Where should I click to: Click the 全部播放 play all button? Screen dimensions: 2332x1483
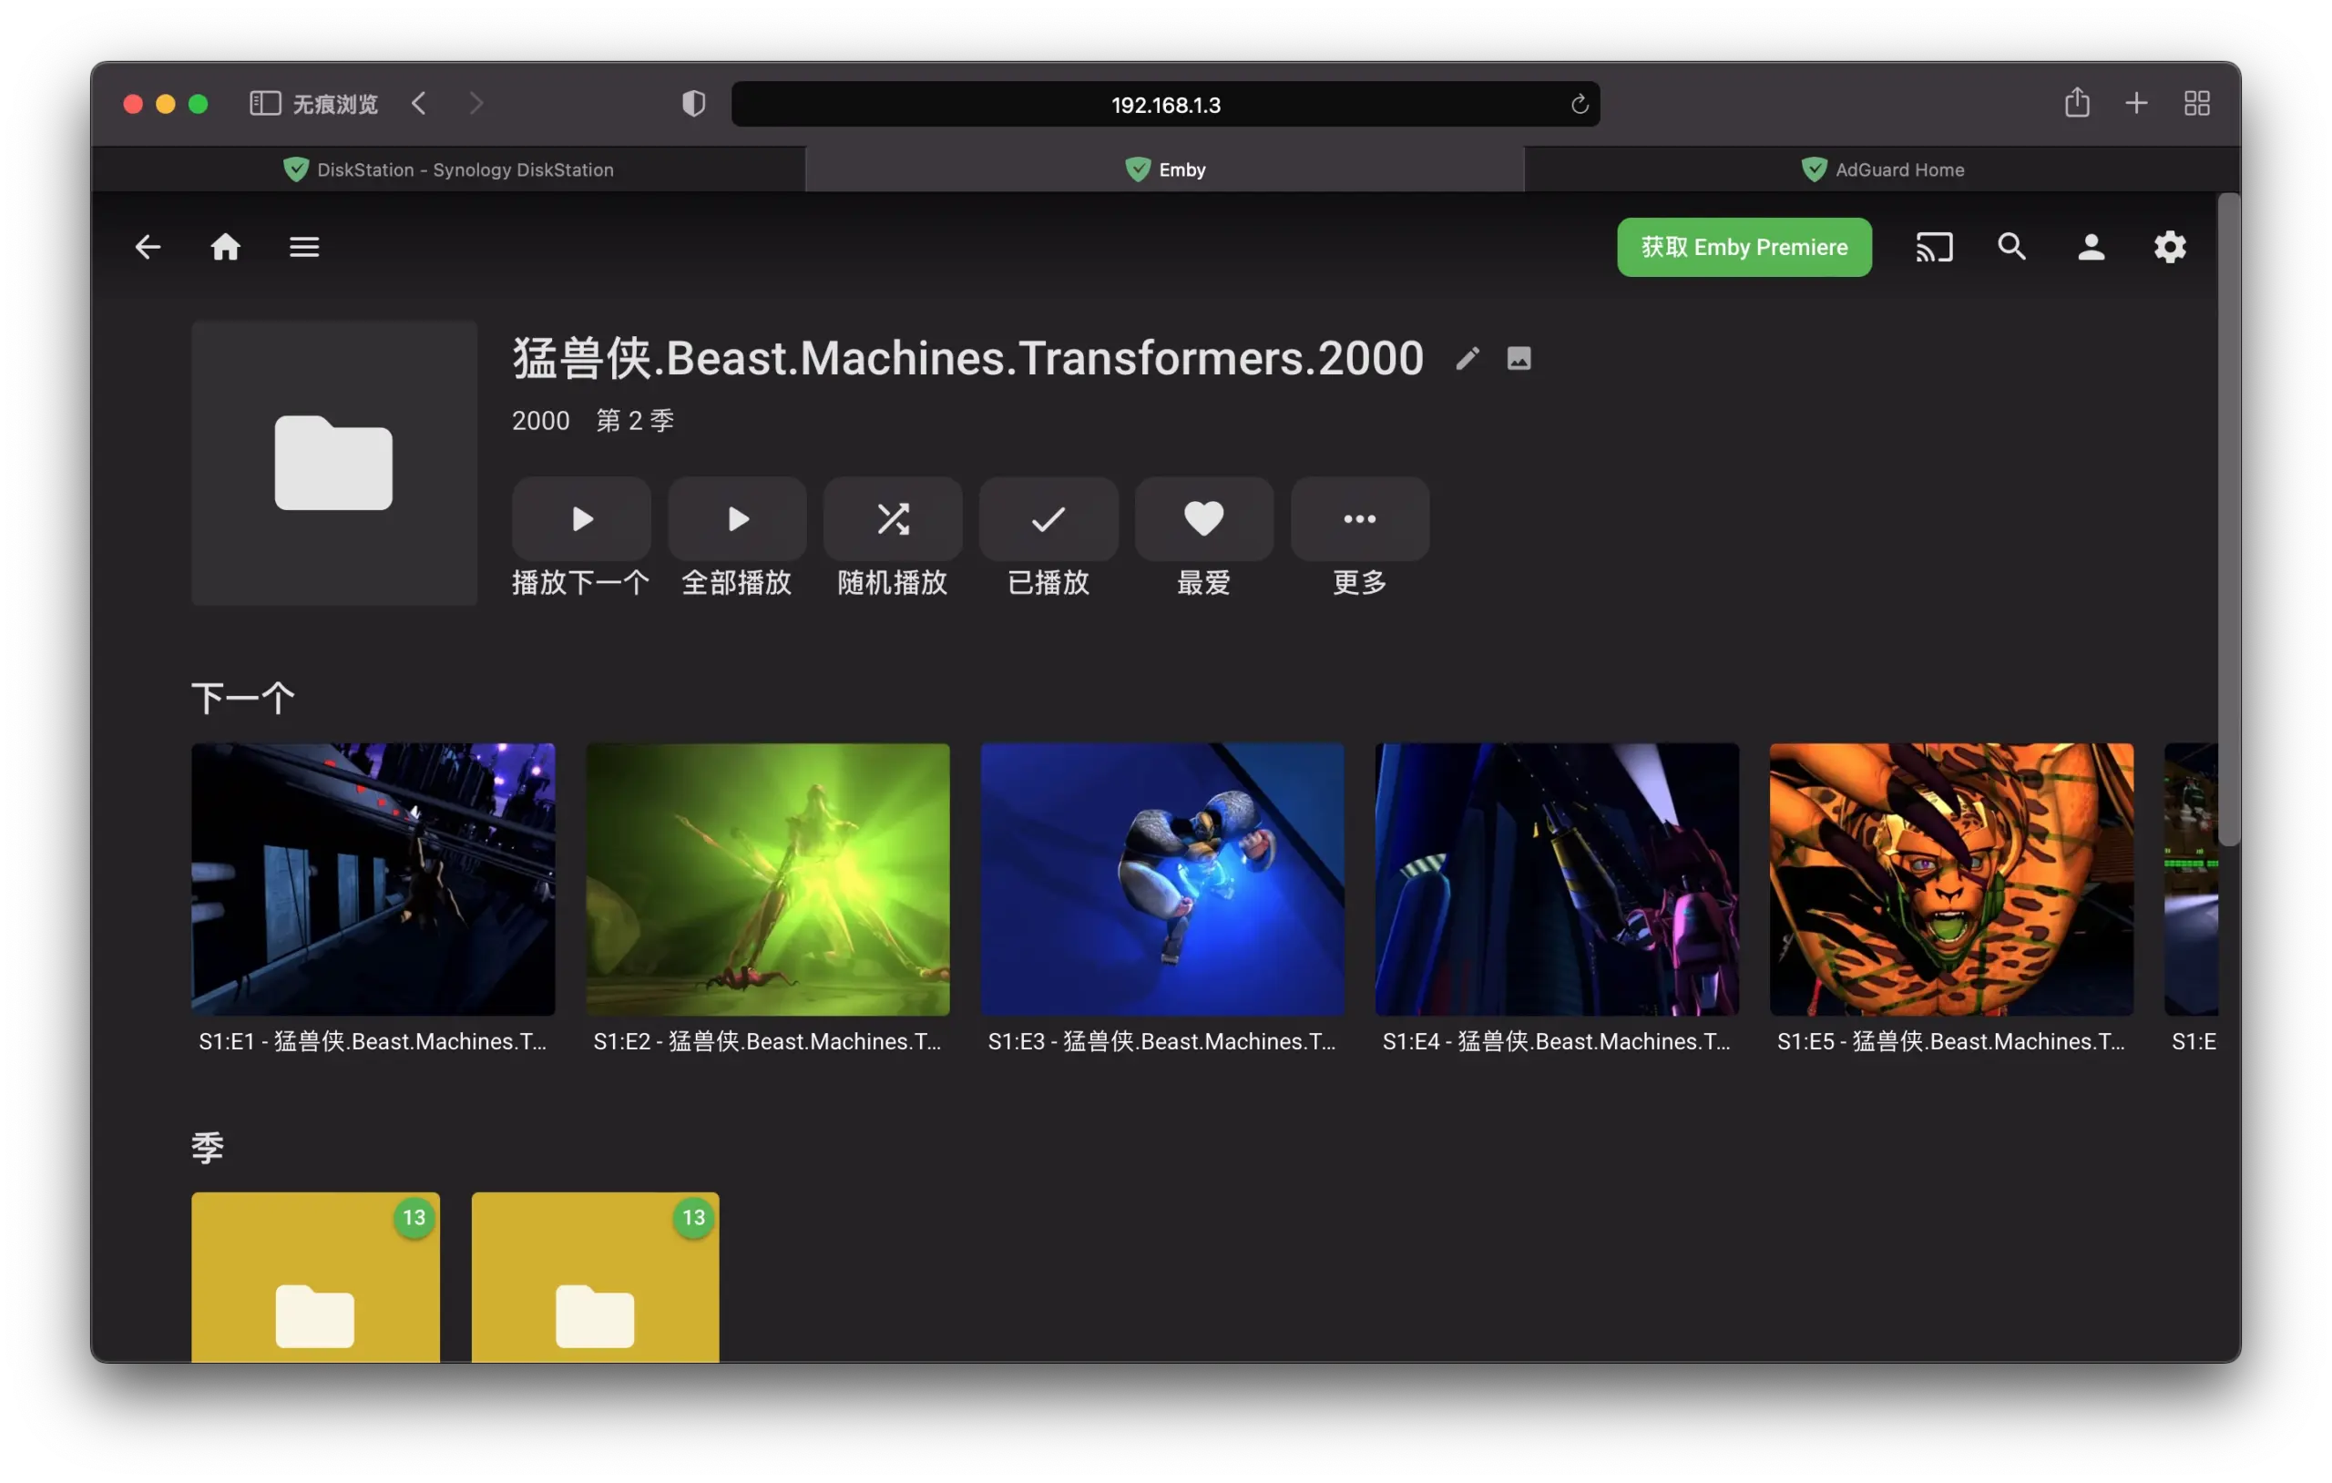click(737, 518)
